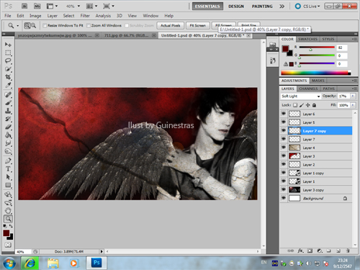The height and width of the screenshot is (270, 360).
Task: Open the Image menu
Action: 35,16
